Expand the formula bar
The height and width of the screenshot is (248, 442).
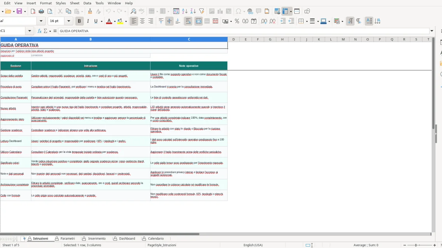(432, 31)
